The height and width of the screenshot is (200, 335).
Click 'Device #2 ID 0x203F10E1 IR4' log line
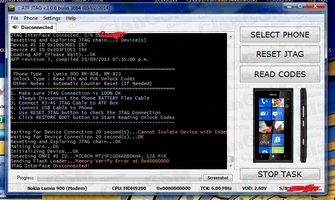(x=49, y=50)
